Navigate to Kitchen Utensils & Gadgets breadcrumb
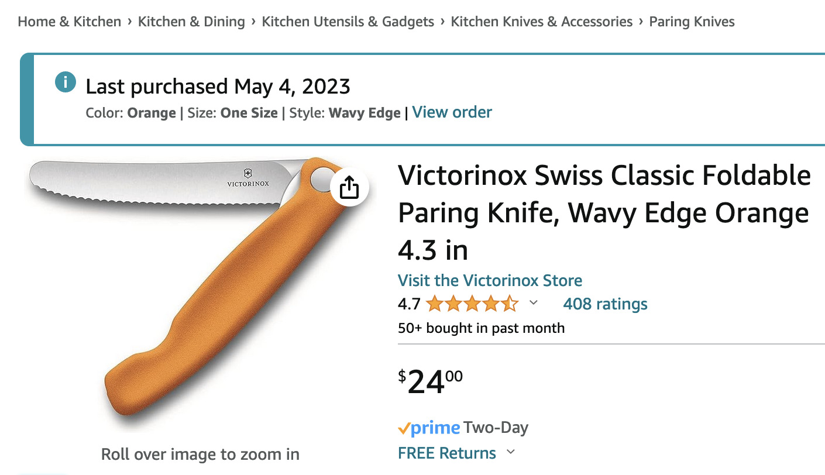Image resolution: width=825 pixels, height=475 pixels. (x=348, y=22)
